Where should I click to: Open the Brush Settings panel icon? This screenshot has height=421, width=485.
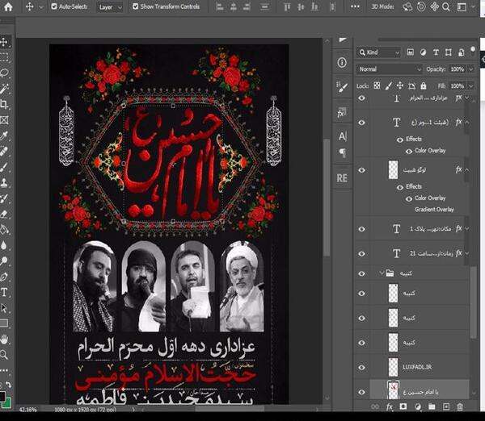[x=342, y=87]
